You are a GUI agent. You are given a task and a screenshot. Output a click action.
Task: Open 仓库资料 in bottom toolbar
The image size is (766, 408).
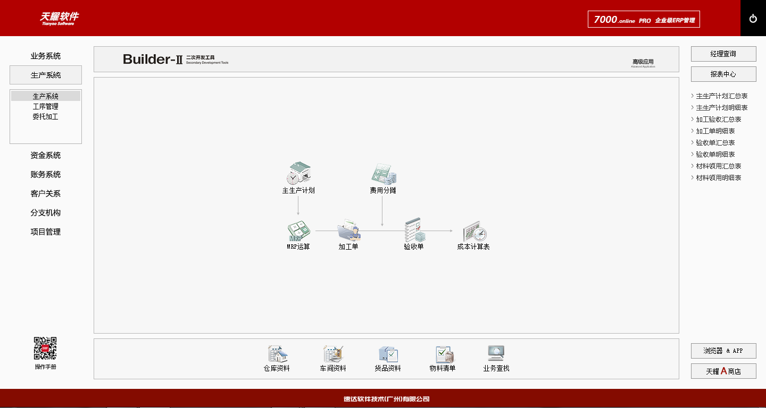click(x=277, y=354)
